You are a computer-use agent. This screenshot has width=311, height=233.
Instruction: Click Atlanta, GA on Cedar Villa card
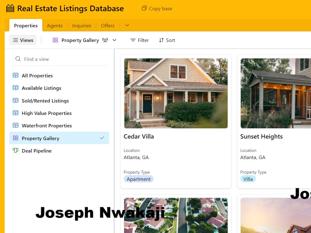[136, 157]
